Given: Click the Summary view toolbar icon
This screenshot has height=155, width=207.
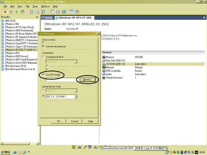Looking at the screenshot, I should coord(71,12).
